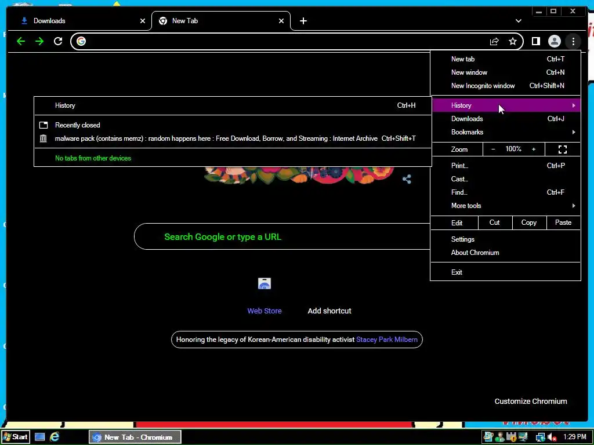Open full History page with Ctrl+H entry
594x445 pixels.
(233, 105)
